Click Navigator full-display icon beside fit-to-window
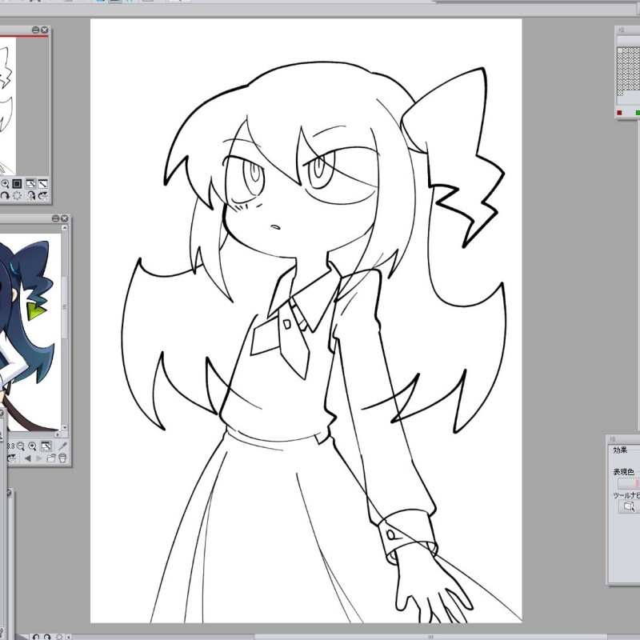640x640 pixels. [x=43, y=184]
